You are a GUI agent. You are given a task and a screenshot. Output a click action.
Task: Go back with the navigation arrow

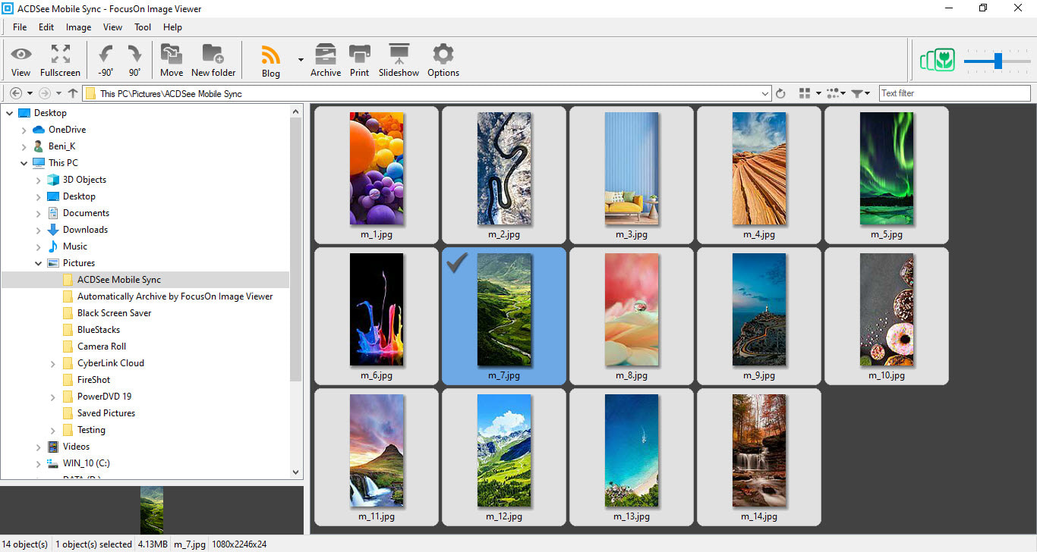[16, 93]
